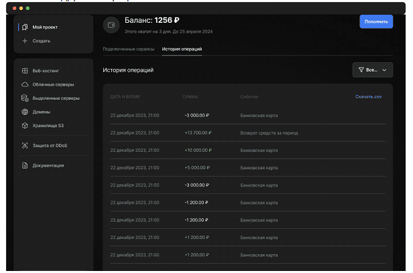Click the Мой проект bookmark icon
The height and width of the screenshot is (273, 413).
click(25, 27)
